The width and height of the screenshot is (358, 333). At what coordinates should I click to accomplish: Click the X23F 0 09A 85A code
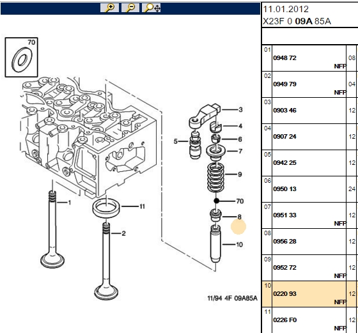tap(297, 22)
